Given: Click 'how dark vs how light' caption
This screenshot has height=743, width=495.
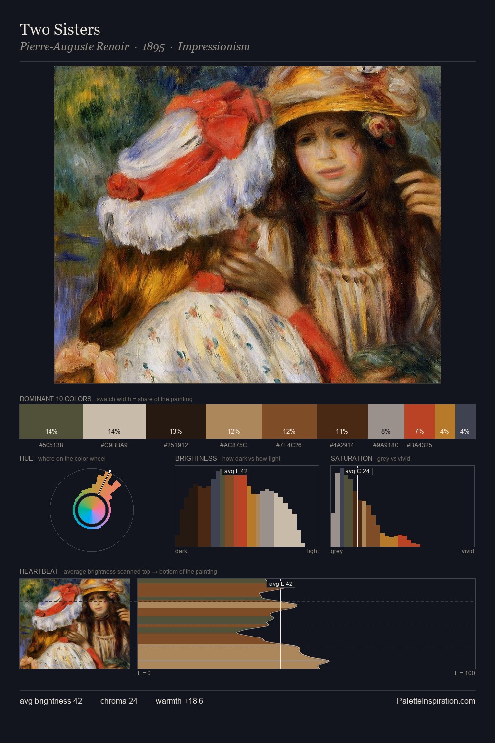Looking at the screenshot, I should click(x=251, y=459).
